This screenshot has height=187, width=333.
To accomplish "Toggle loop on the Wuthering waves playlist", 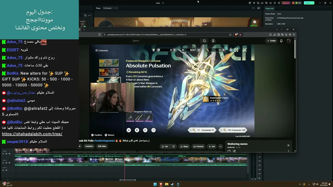I will pyautogui.click(x=229, y=151).
